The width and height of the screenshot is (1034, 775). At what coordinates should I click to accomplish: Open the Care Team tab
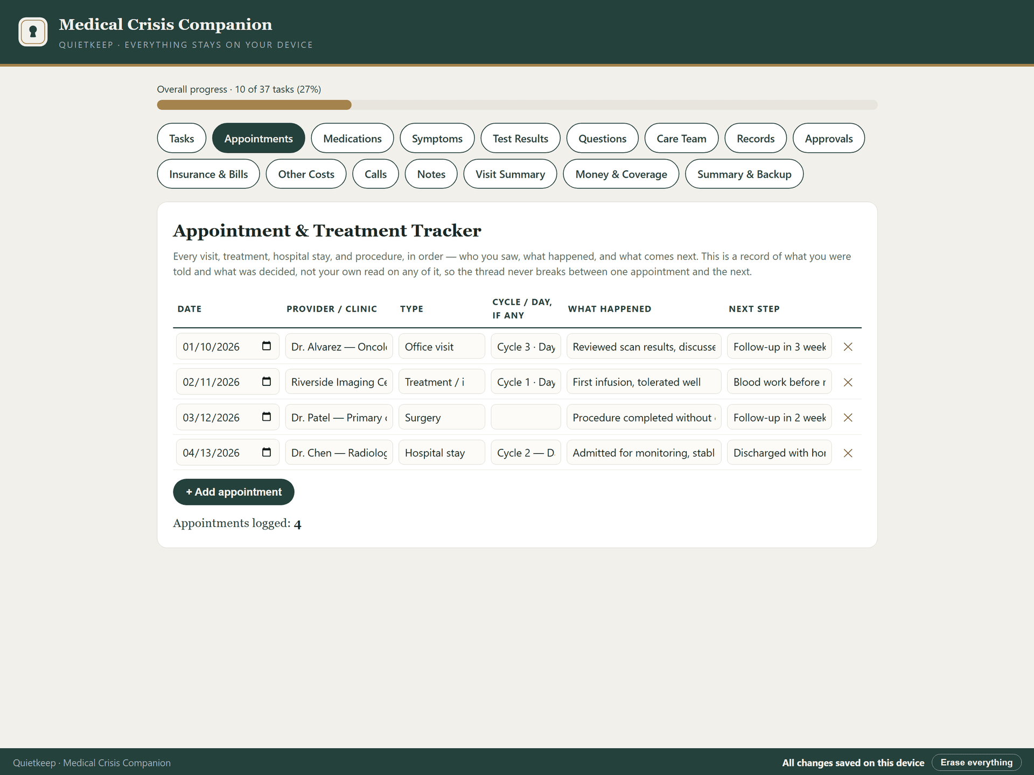pyautogui.click(x=681, y=138)
